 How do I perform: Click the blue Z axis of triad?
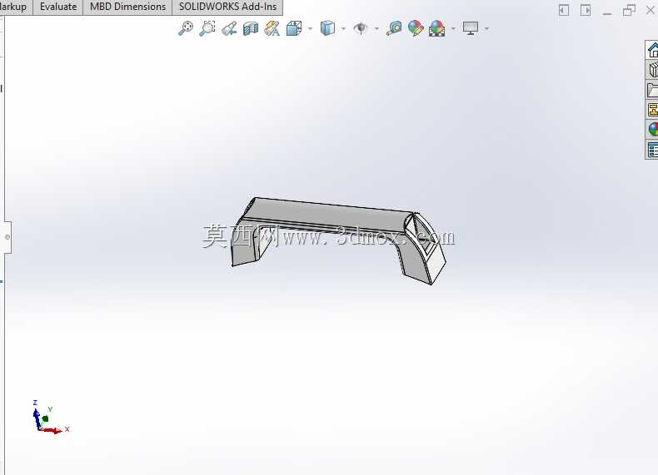pos(37,418)
